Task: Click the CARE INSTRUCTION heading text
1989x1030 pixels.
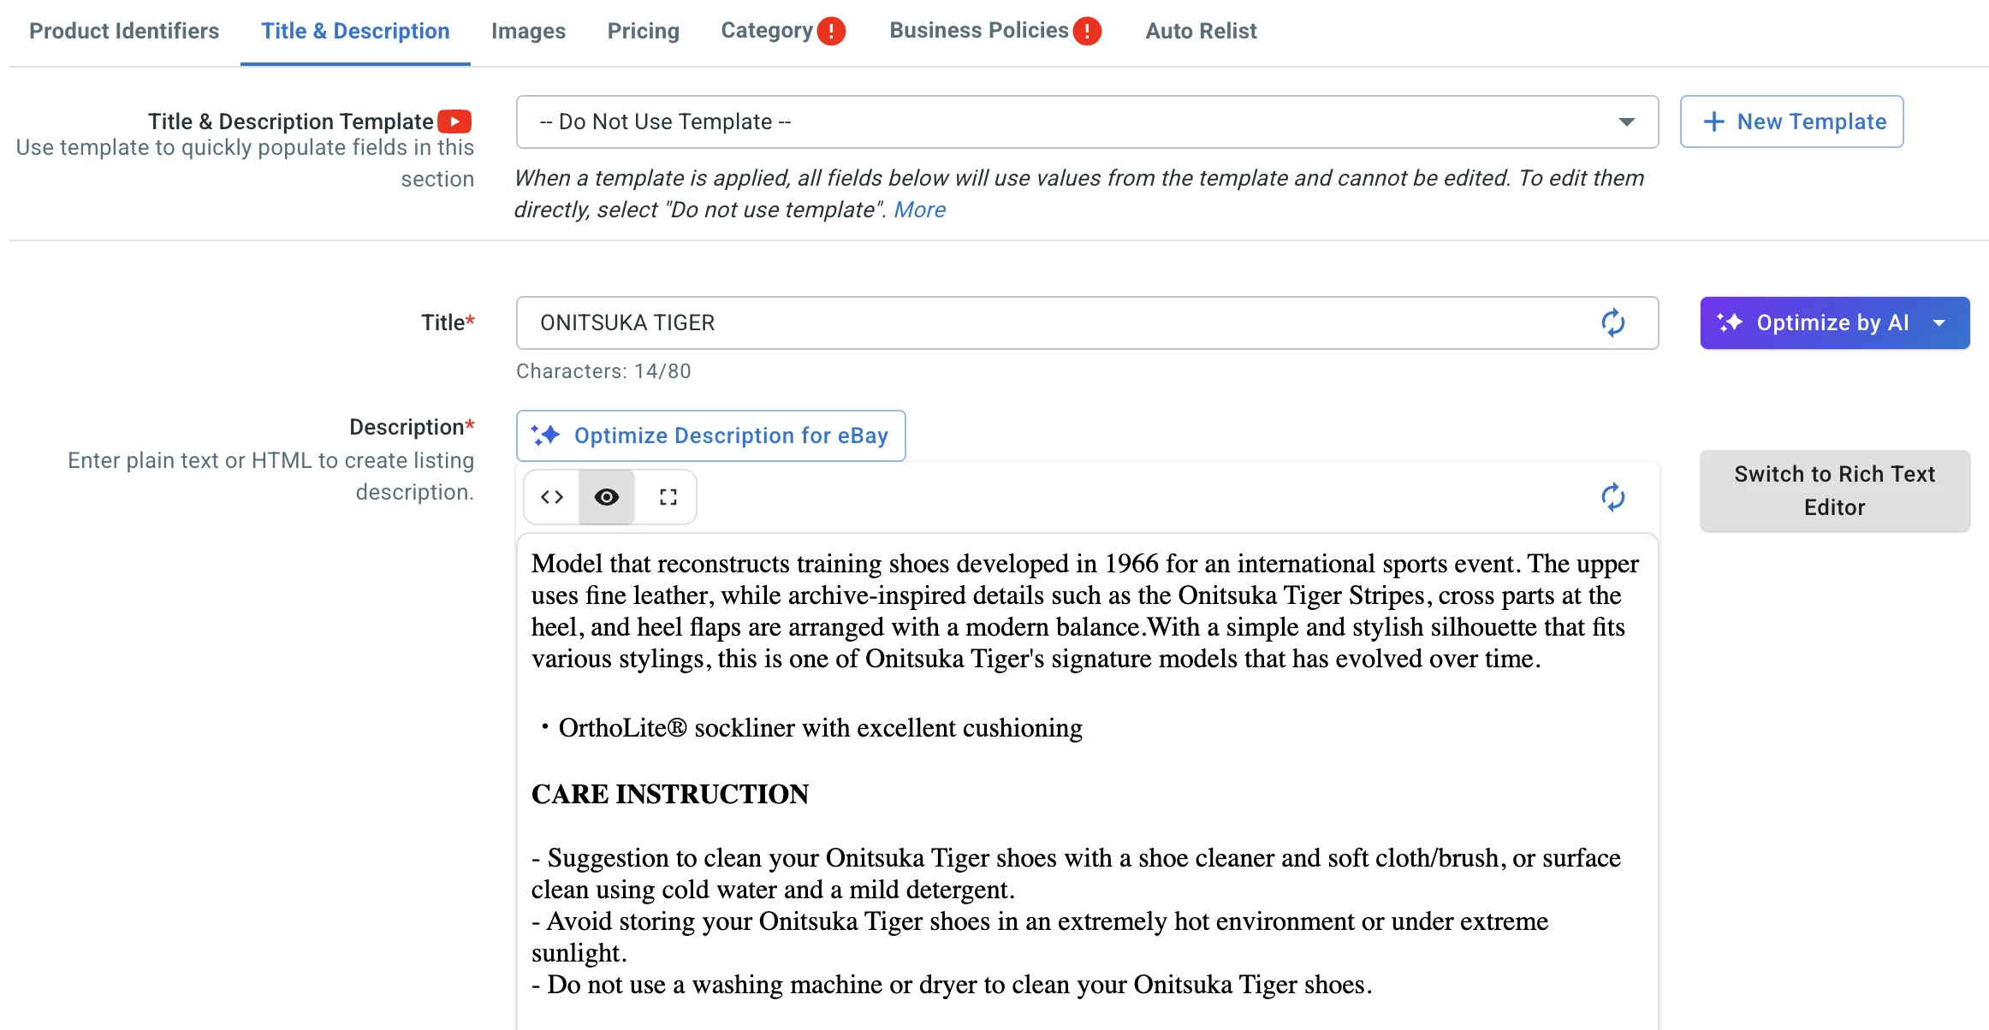Action: pos(670,794)
